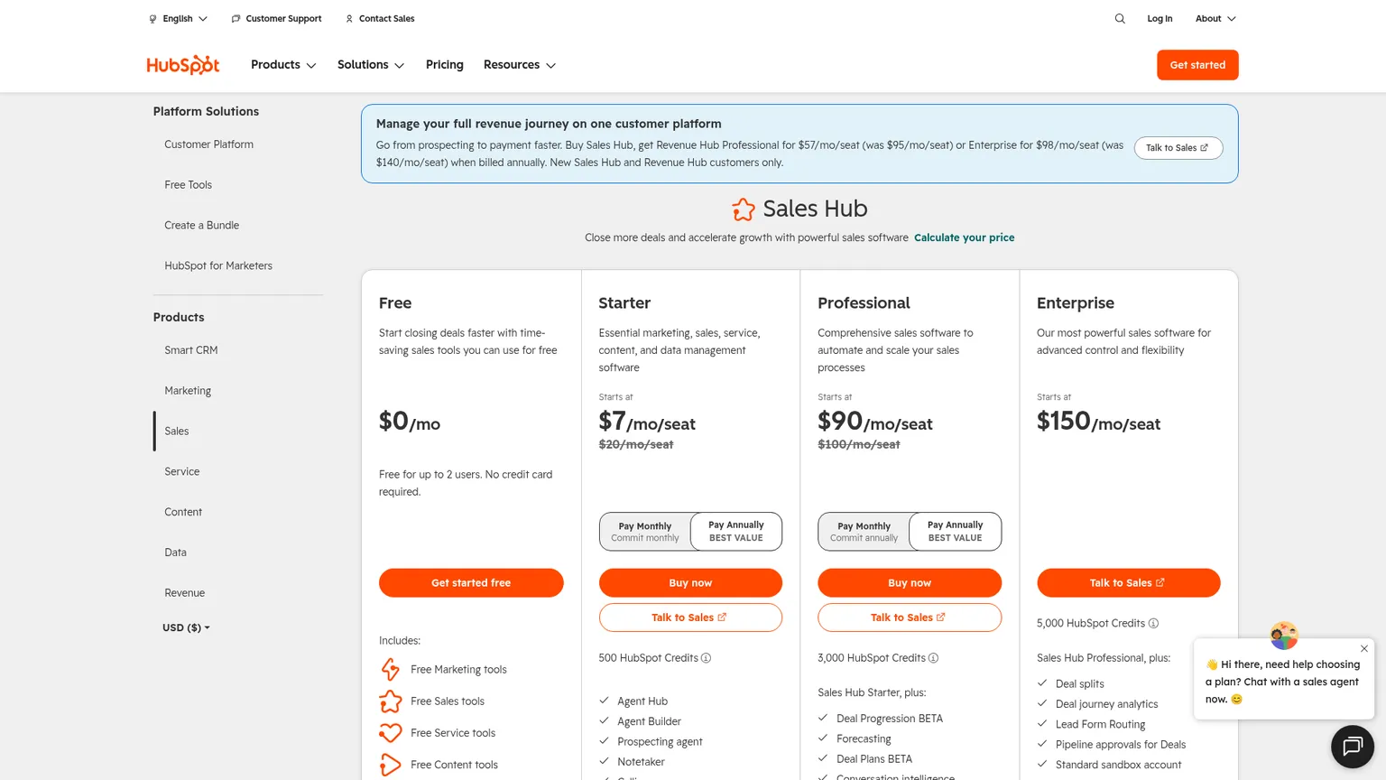Click Buy now for Professional plan
This screenshot has width=1386, height=780.
(910, 583)
